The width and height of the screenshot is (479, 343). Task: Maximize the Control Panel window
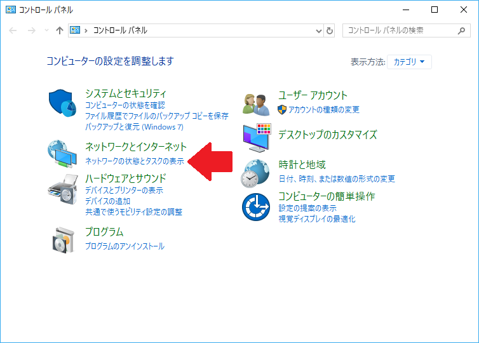coord(435,10)
